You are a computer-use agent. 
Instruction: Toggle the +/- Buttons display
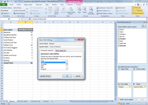(137, 11)
